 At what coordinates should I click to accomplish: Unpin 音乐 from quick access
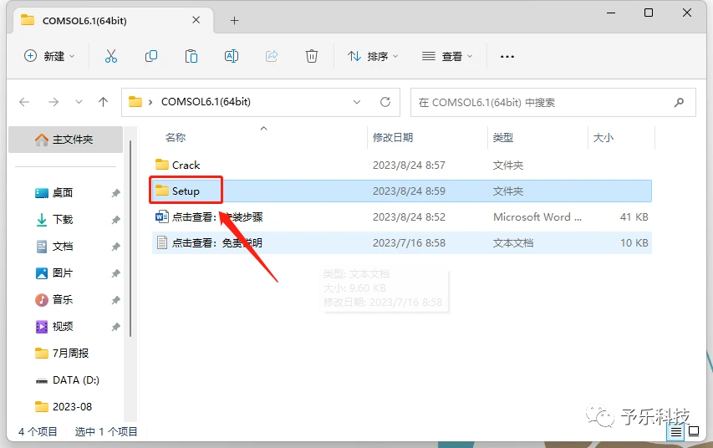pos(115,300)
